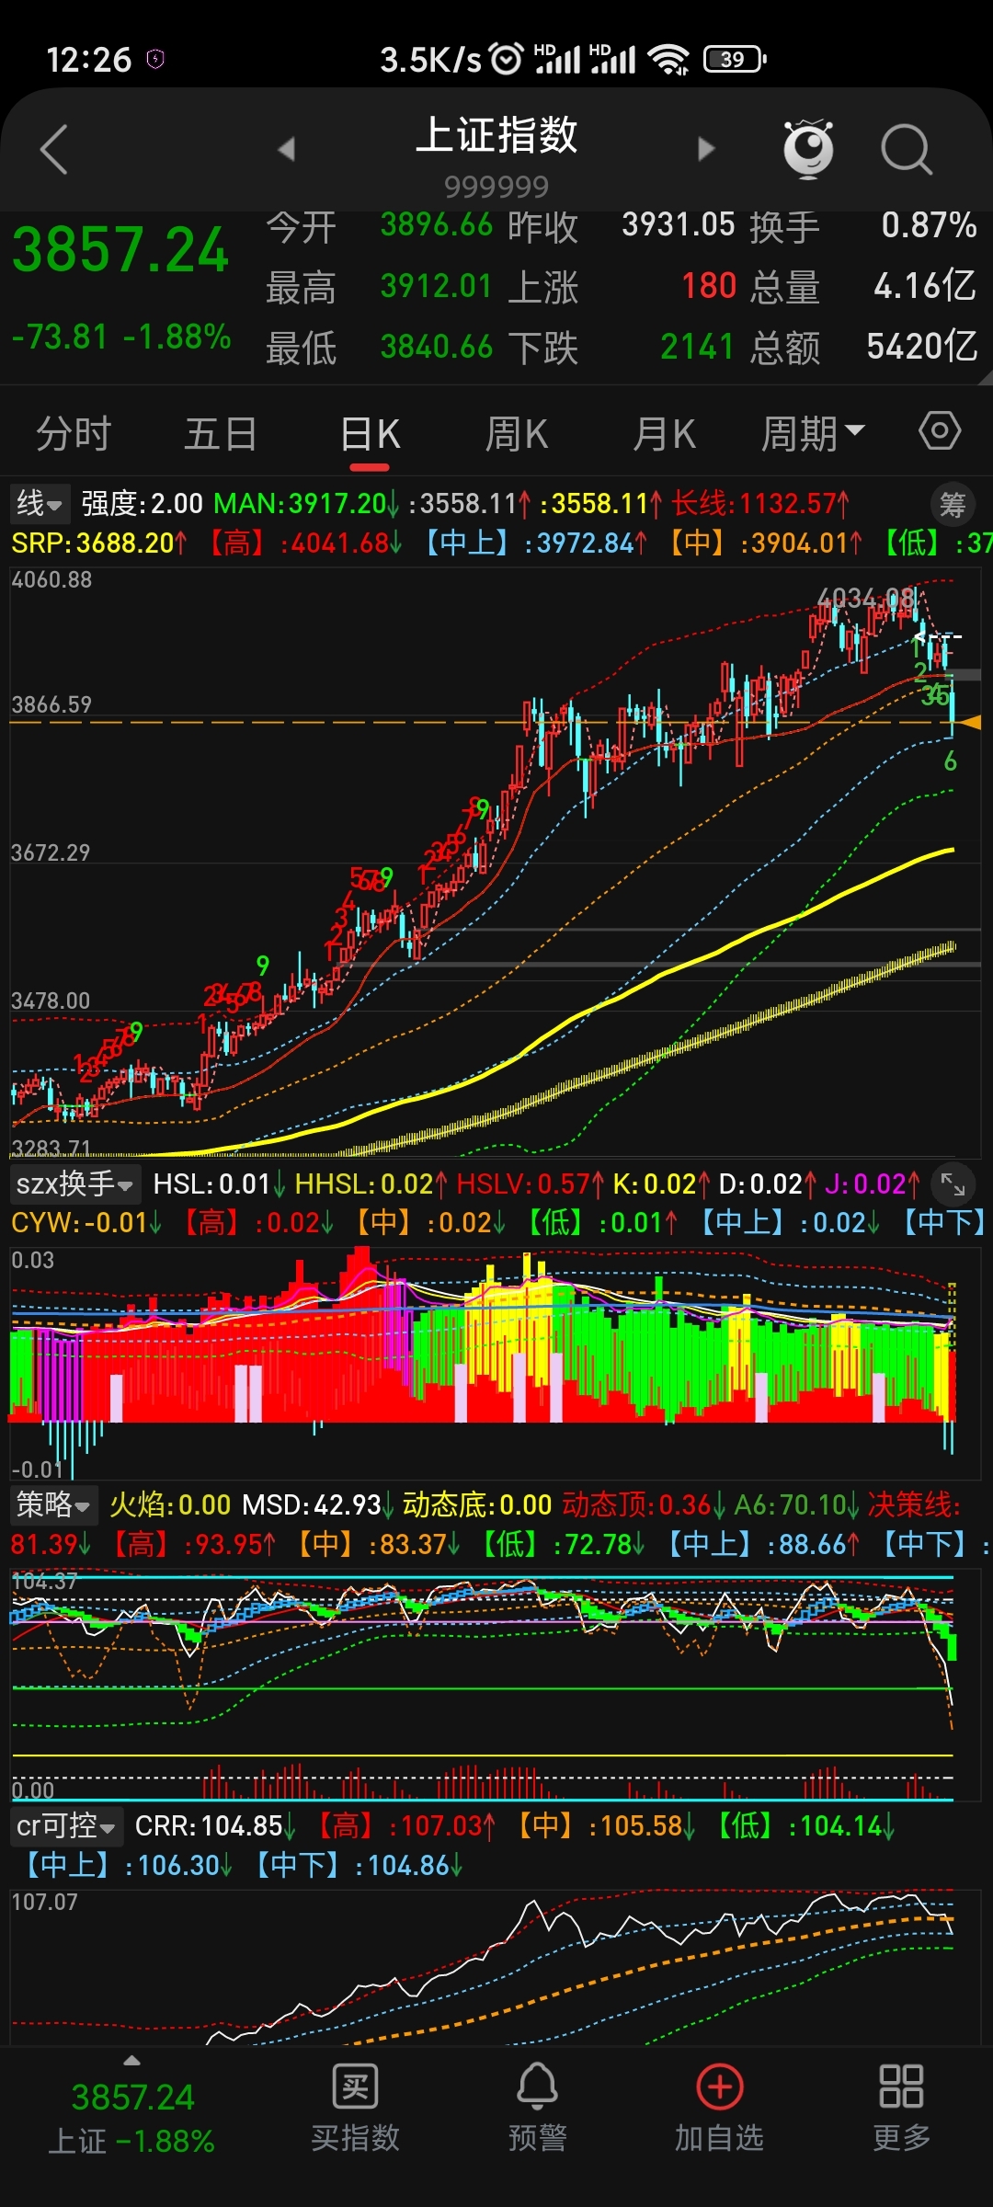This screenshot has height=2207, width=993.
Task: Tap 总量 value 4.16亿
Action: (x=925, y=286)
